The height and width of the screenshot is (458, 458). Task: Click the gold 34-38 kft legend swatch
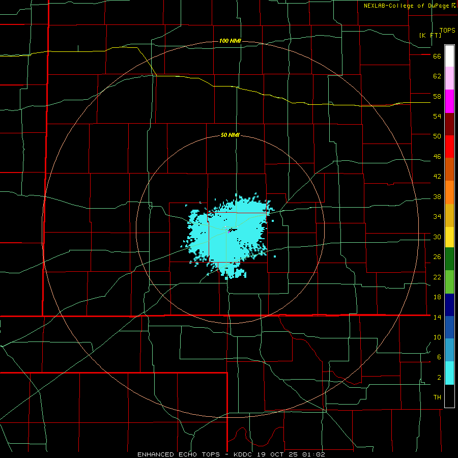click(x=449, y=215)
